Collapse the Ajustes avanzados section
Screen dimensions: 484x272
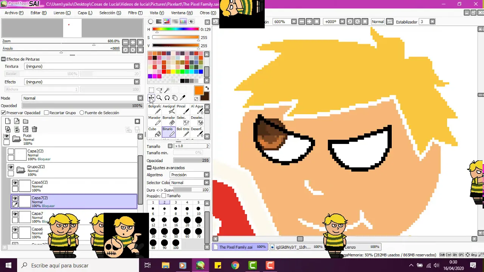tap(149, 168)
